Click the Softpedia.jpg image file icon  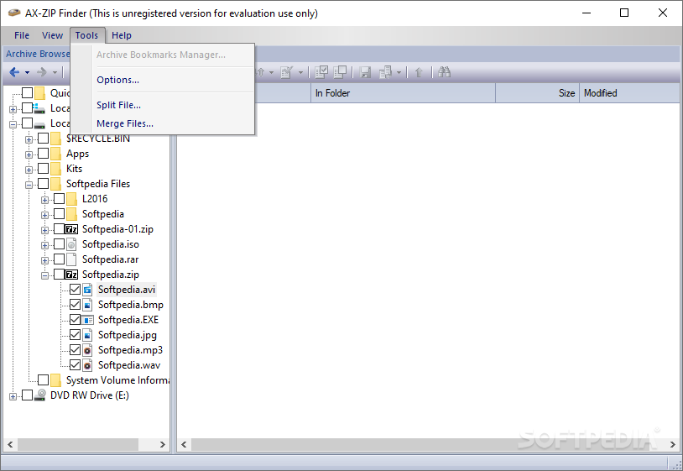pyautogui.click(x=87, y=335)
